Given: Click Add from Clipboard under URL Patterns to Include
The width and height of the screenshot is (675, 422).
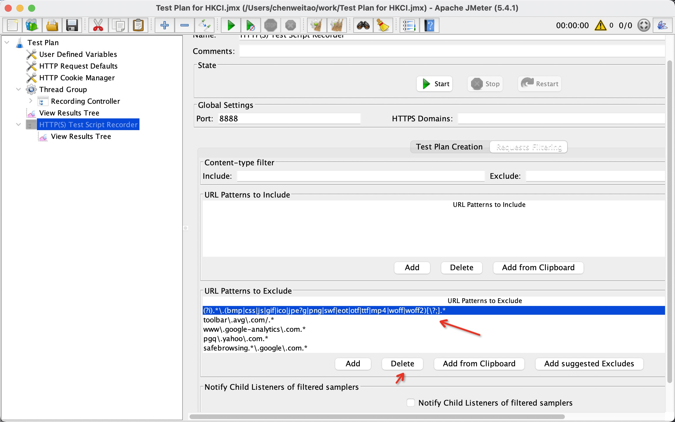Looking at the screenshot, I should click(x=538, y=268).
